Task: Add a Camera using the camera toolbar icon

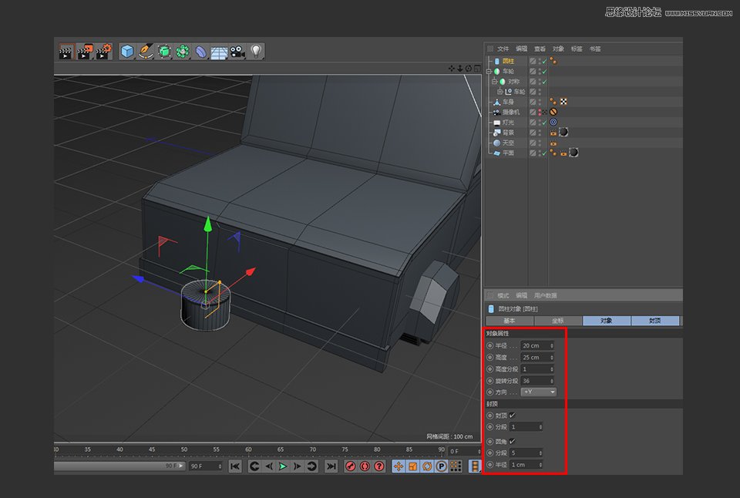Action: [236, 52]
